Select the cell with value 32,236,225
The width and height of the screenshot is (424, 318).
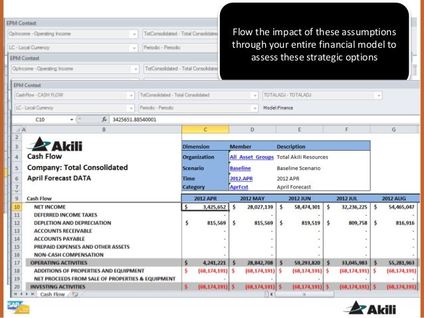pyautogui.click(x=347, y=207)
